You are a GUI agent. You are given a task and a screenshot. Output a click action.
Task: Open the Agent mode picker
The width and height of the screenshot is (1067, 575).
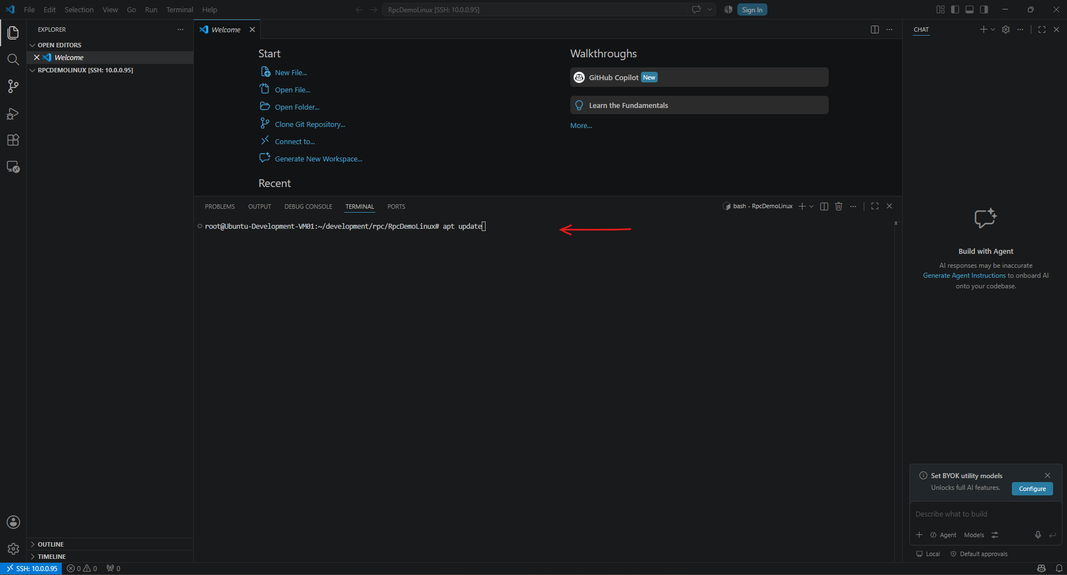(943, 535)
